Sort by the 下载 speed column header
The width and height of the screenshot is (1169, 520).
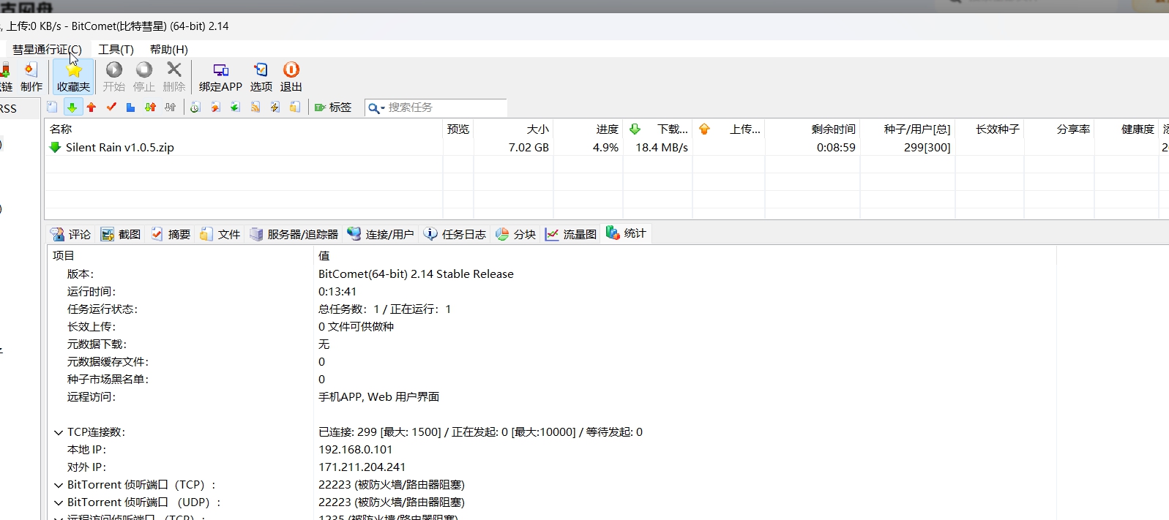tap(657, 129)
